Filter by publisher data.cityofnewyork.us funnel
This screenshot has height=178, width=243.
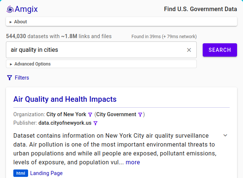click(95, 123)
